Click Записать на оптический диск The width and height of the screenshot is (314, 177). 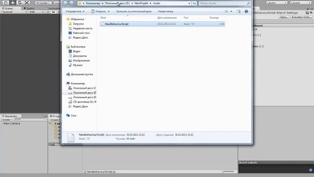pyautogui.click(x=134, y=11)
